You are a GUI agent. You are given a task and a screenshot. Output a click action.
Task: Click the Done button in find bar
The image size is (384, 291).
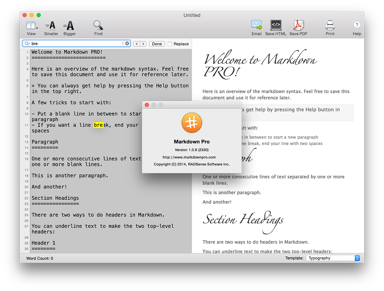click(157, 44)
